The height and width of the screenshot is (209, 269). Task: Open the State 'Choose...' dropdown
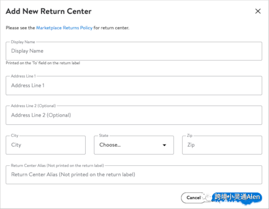[x=133, y=145]
